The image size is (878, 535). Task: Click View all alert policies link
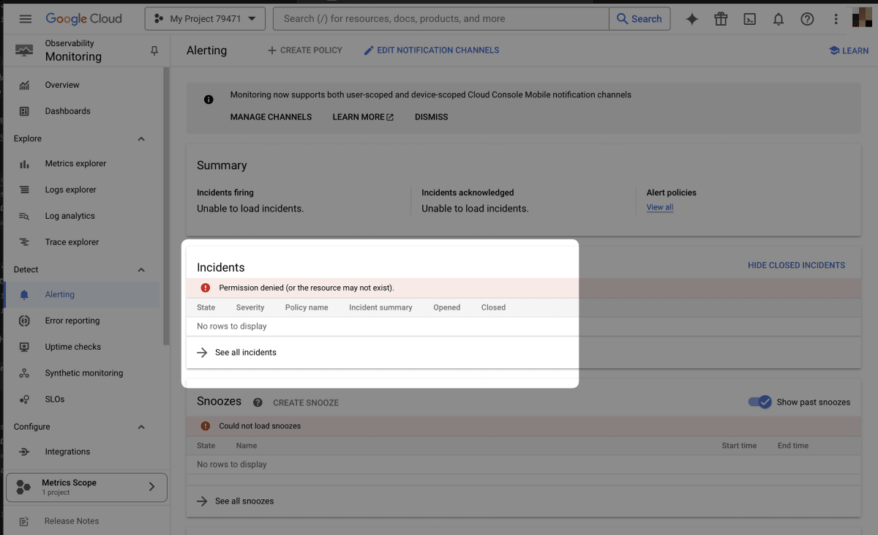pyautogui.click(x=660, y=207)
